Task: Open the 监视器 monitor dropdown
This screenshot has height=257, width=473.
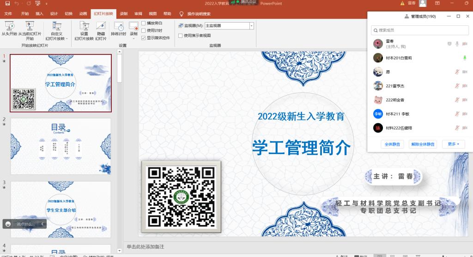Action: pos(251,26)
